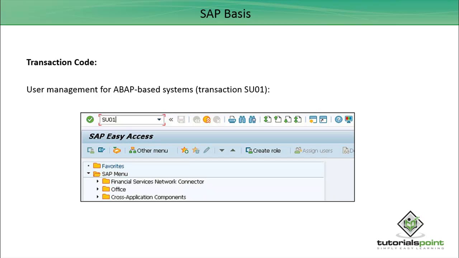Click the Save diskette icon
Viewport: 459px width, 258px height.
(x=181, y=119)
